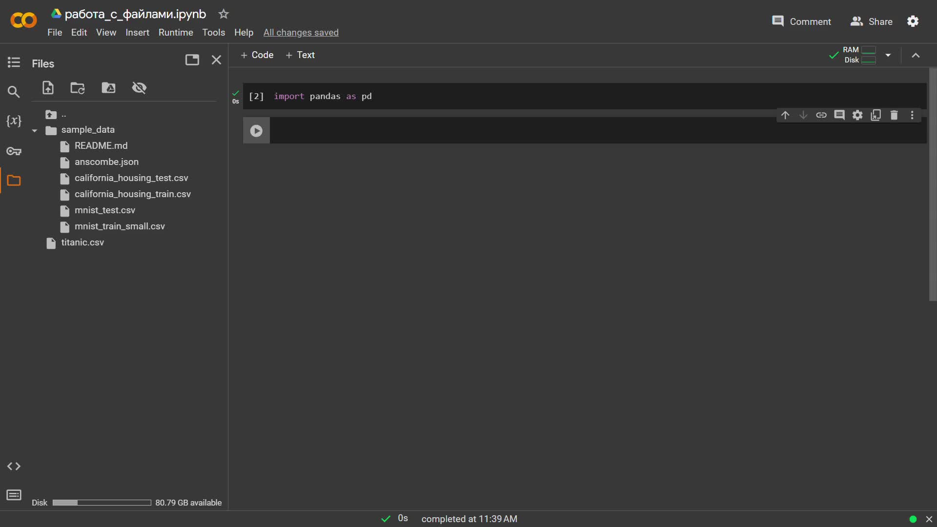Refresh the file browser folder icon

(78, 88)
